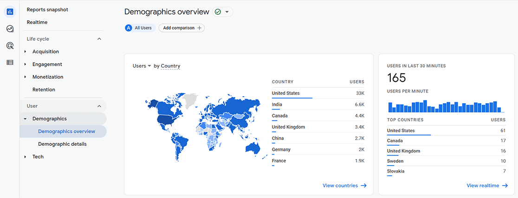Open the Explore icon in left rail
This screenshot has height=198, width=518.
[x=10, y=29]
